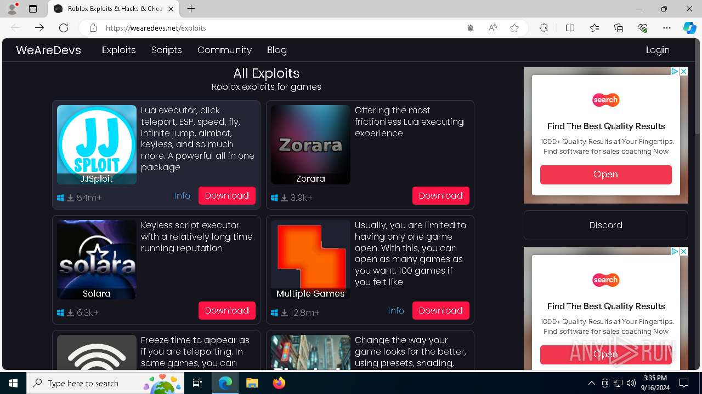This screenshot has height=394, width=702.
Task: Select the Open button in top ad
Action: coord(605,175)
